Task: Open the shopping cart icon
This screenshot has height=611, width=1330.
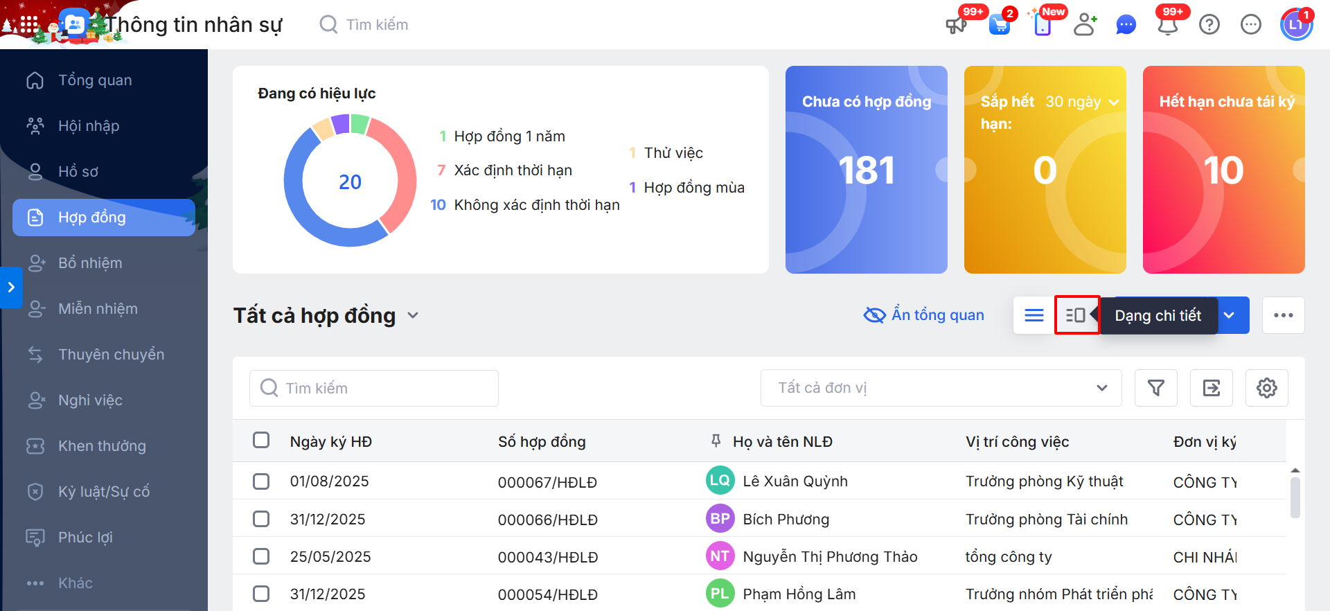Action: coord(1000,26)
